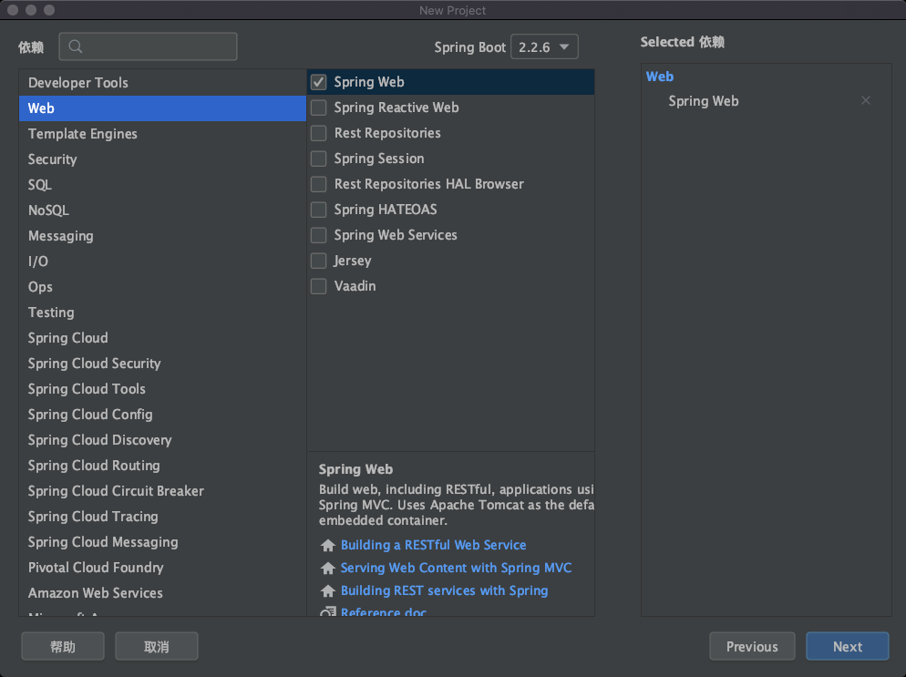
Task: Click the search magnifier icon
Action: [76, 46]
